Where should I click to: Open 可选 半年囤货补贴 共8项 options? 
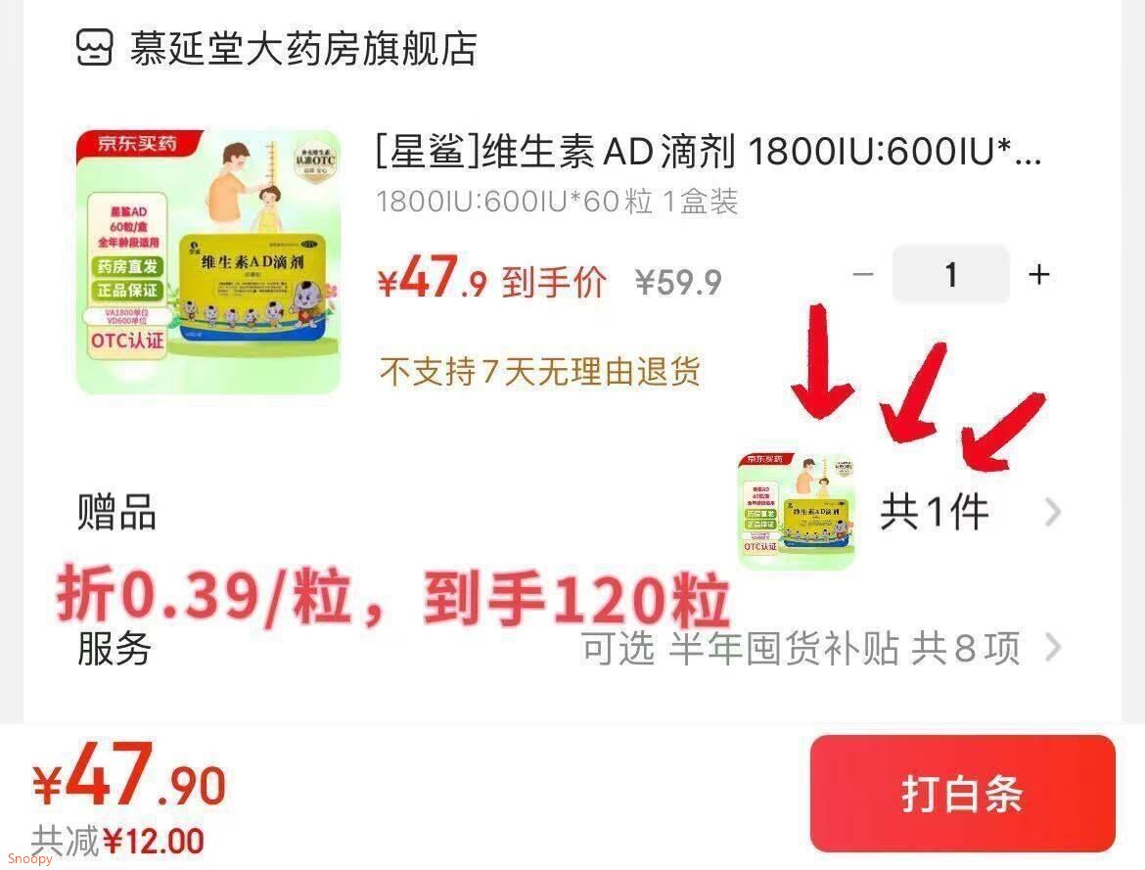coord(801,649)
